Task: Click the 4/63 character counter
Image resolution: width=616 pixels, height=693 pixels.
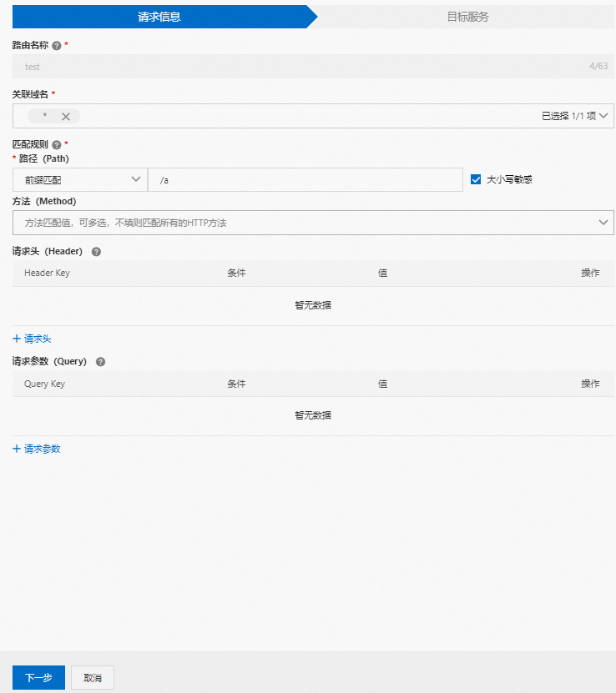Action: click(x=598, y=66)
